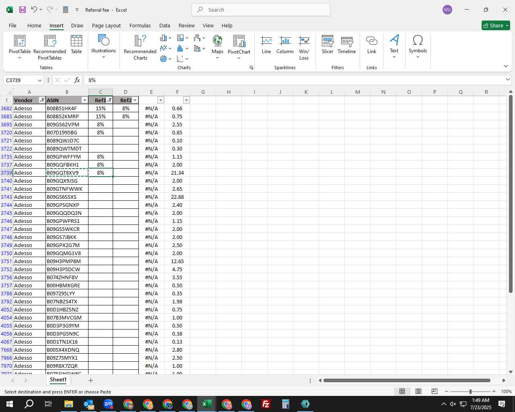This screenshot has height=412, width=515.
Task: Open the Ref1 column filter dropdown
Action: [x=109, y=100]
